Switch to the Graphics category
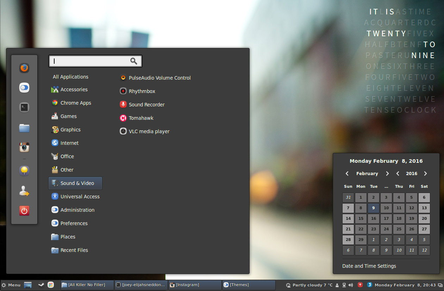The width and height of the screenshot is (444, 291). coord(70,129)
